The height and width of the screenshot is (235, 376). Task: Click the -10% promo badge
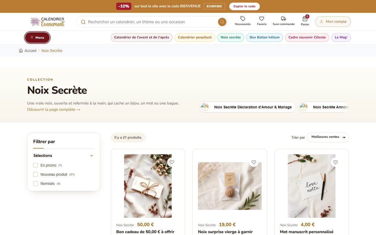(x=124, y=6)
